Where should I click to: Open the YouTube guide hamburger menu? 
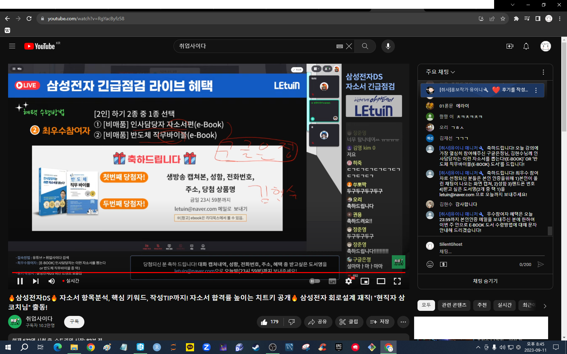(x=12, y=46)
